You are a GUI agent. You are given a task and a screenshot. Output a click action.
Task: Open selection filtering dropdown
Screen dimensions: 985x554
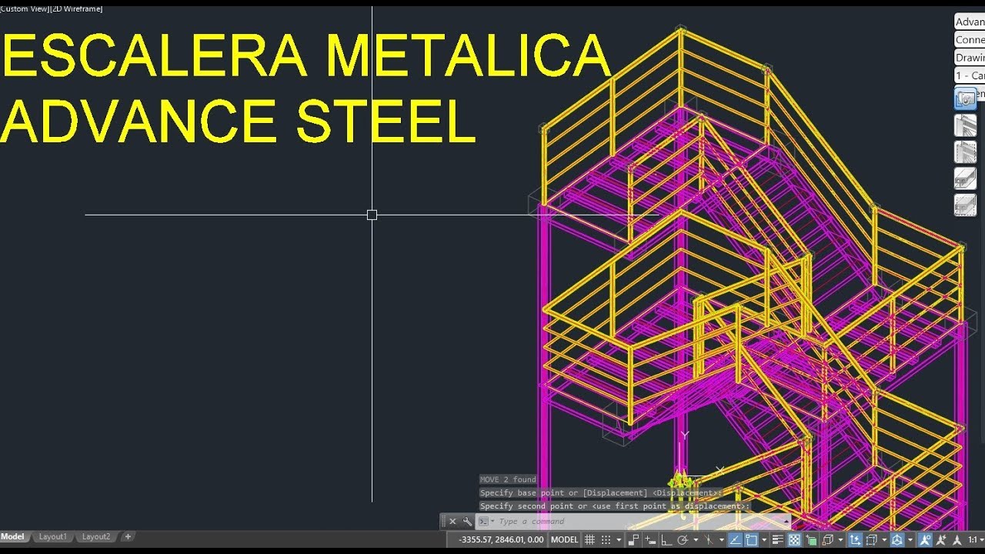(x=884, y=539)
